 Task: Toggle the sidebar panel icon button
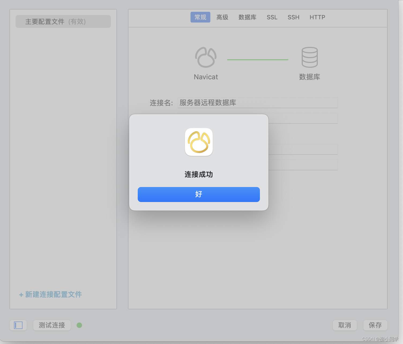point(18,325)
